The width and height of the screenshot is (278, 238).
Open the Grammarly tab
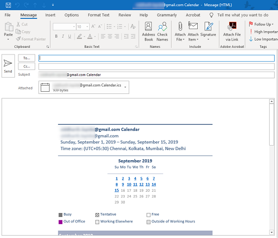167,15
